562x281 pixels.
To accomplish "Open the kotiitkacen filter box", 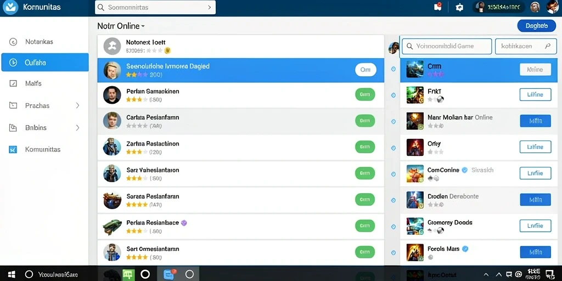I will tap(525, 46).
